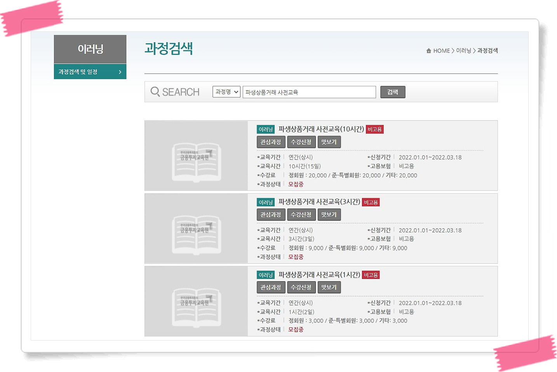Click the home icon in breadcrumb
This screenshot has height=372, width=557.
coord(428,51)
